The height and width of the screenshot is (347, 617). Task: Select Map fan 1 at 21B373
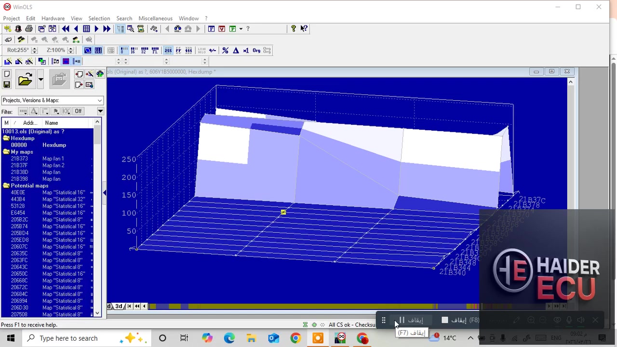(x=53, y=159)
